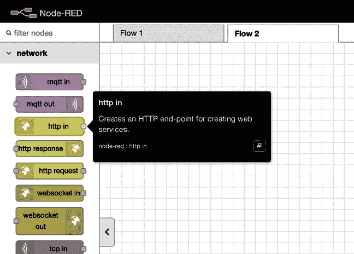Image resolution: width=354 pixels, height=254 pixels.
Task: Click the tcp in node output port
Action: point(84,249)
